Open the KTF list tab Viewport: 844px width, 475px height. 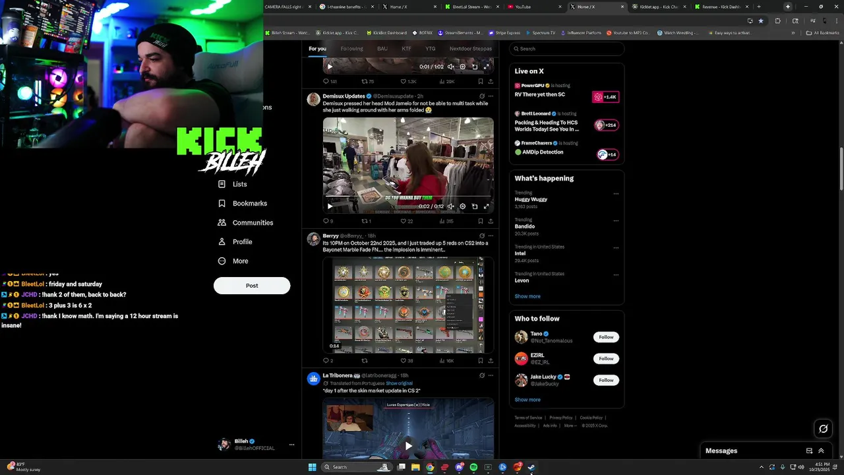tap(406, 49)
